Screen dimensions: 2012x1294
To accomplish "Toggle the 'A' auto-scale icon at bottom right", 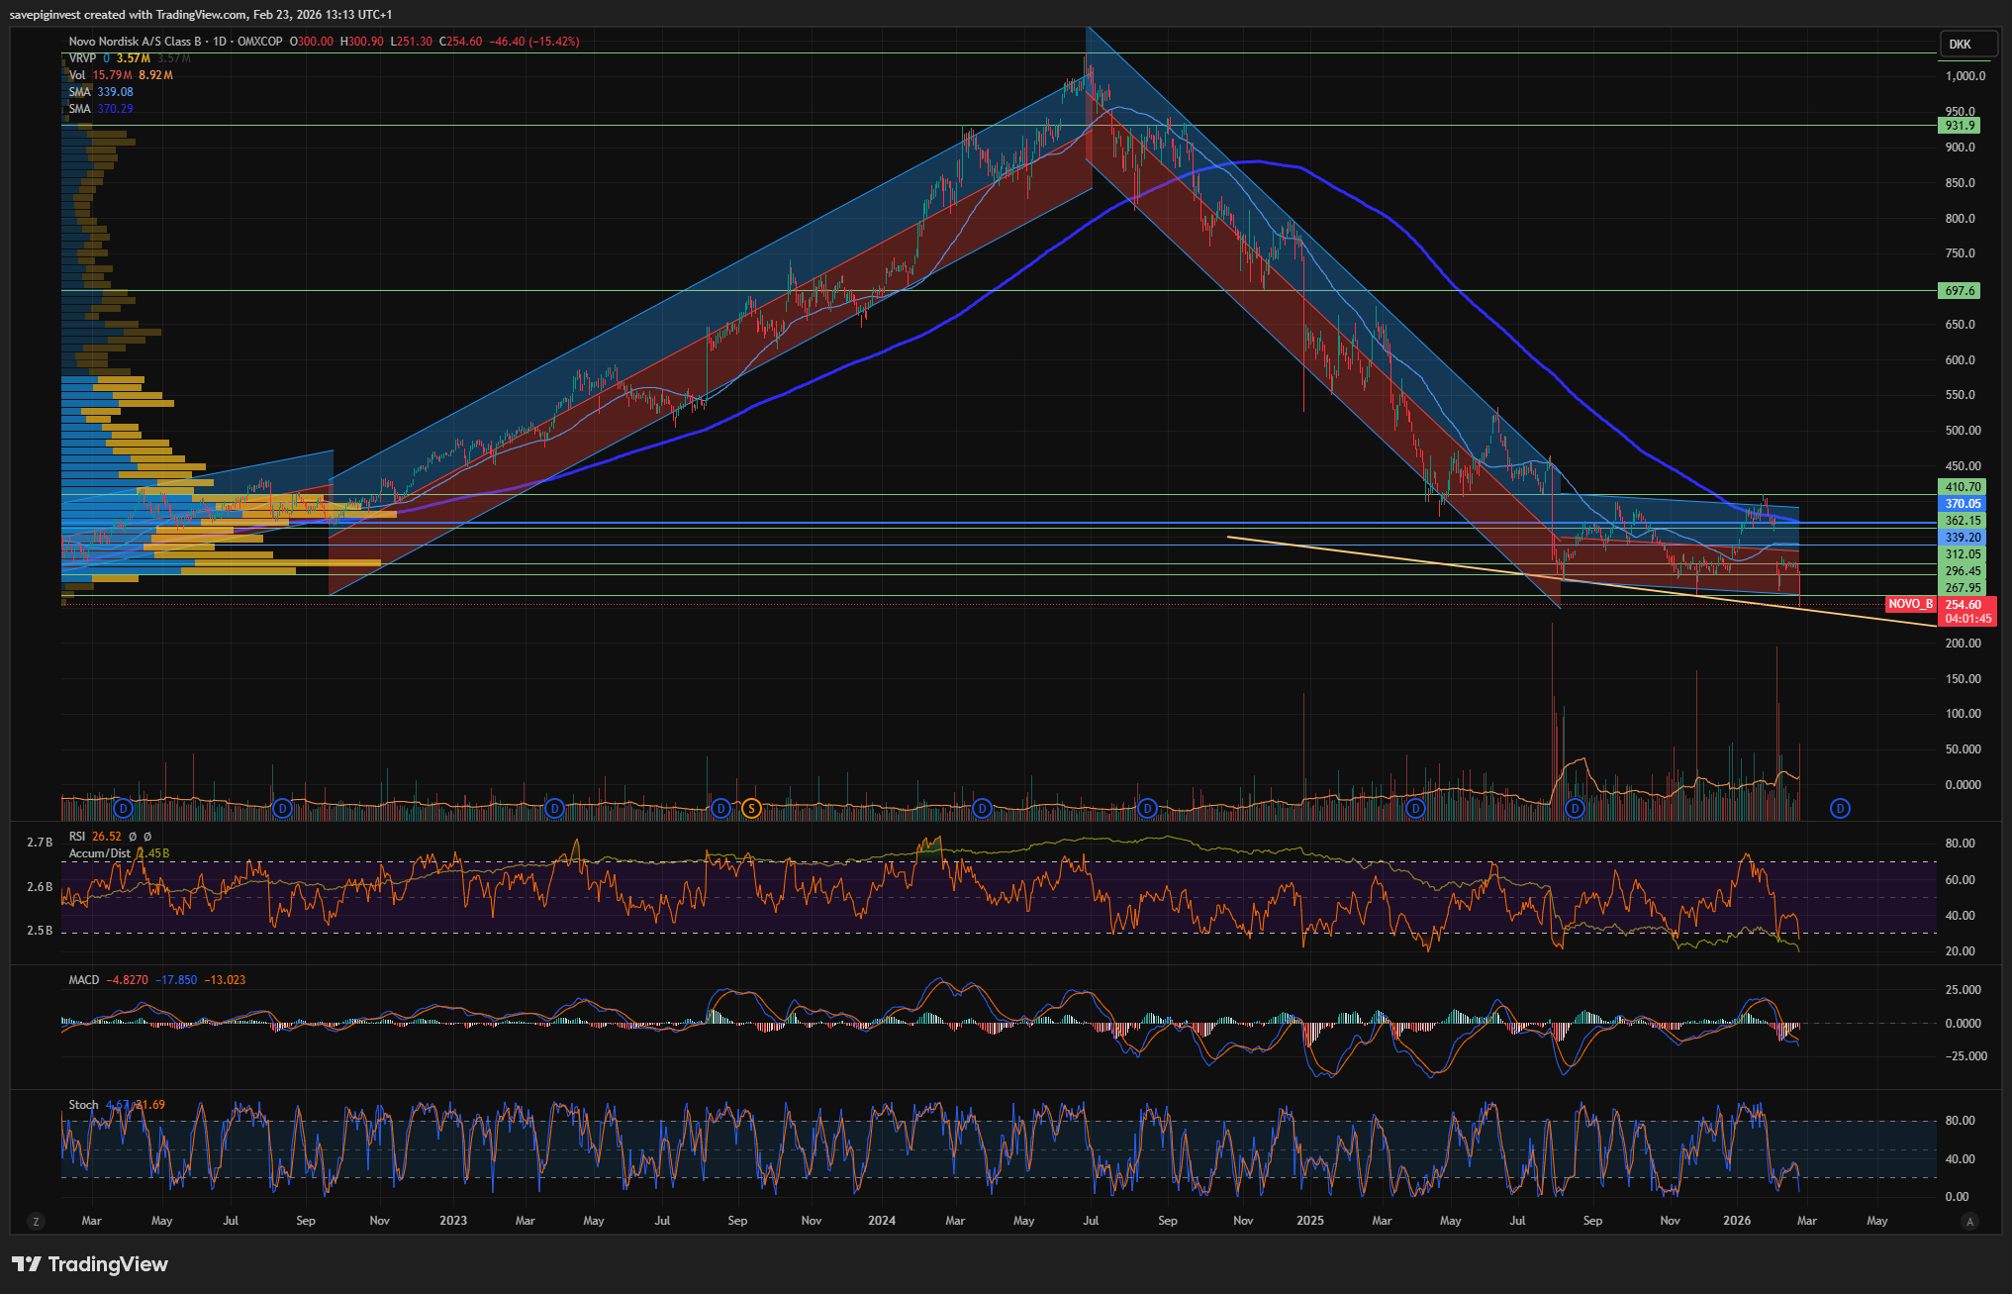I will click(1969, 1221).
